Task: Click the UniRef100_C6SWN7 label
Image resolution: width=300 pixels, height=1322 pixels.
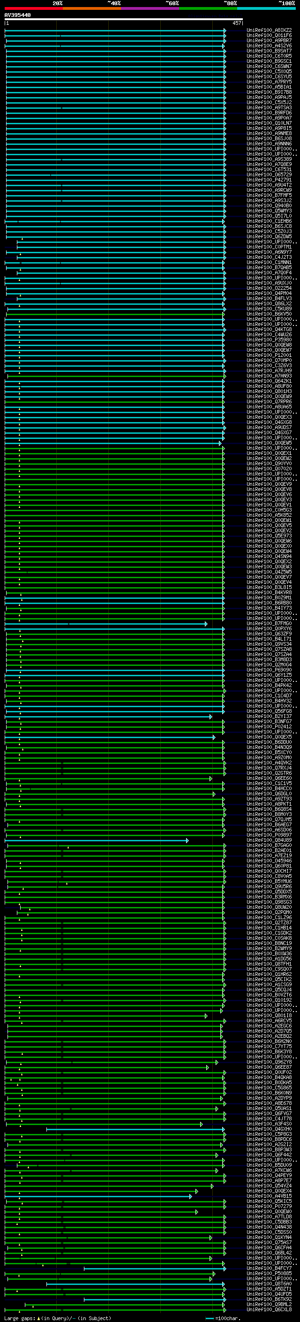Action: 269,66
